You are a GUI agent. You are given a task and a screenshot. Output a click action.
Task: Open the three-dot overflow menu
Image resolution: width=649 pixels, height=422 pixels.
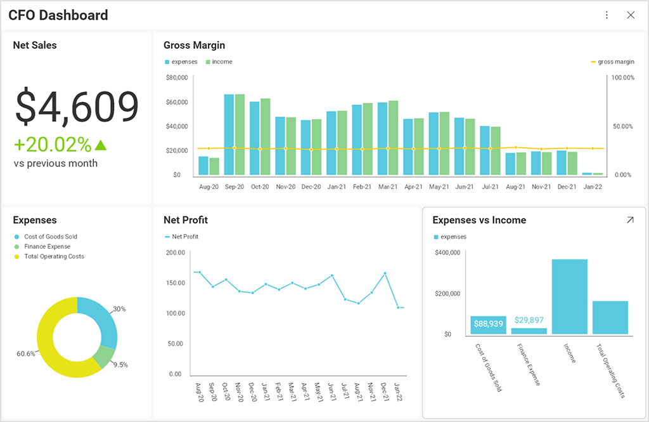(607, 15)
